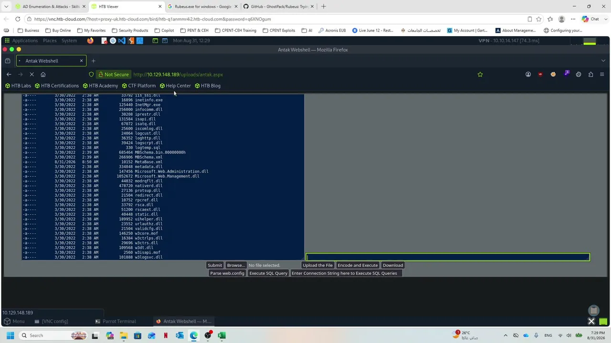The image size is (611, 343).
Task: Switch to [VNC config] taskbar entry
Action: click(52, 321)
